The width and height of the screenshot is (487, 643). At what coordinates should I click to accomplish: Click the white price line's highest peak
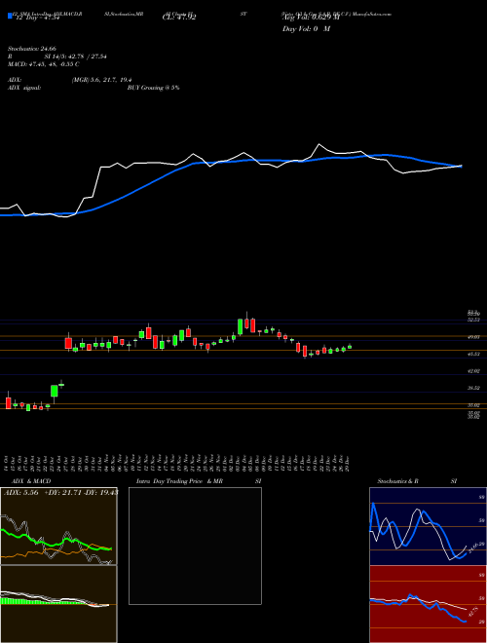coord(318,144)
